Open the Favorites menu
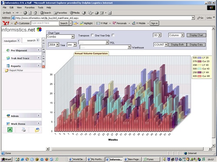This screenshot has height=162, width=217. (x=30, y=7)
